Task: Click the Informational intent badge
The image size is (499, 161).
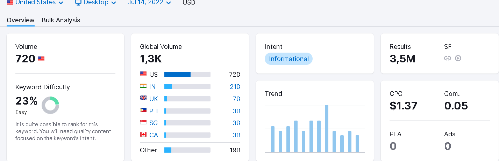Action: 288,59
